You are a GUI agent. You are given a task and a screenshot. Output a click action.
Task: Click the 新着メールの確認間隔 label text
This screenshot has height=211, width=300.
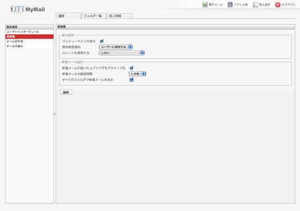(x=77, y=74)
